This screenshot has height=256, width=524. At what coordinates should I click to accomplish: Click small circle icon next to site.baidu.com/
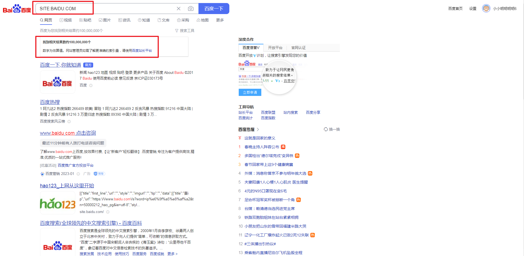click(x=108, y=212)
